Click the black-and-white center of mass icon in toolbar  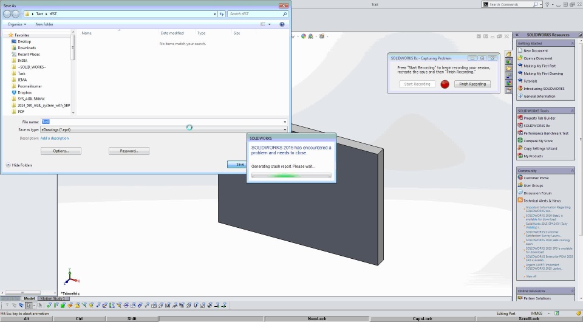210,305
